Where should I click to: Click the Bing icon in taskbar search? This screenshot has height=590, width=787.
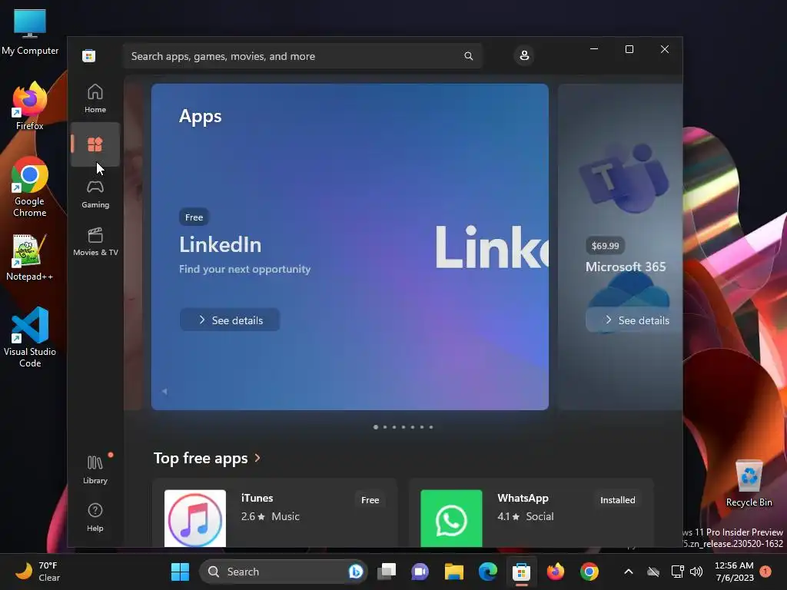tap(355, 572)
